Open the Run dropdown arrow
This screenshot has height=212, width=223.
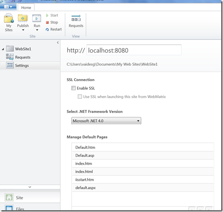37,30
